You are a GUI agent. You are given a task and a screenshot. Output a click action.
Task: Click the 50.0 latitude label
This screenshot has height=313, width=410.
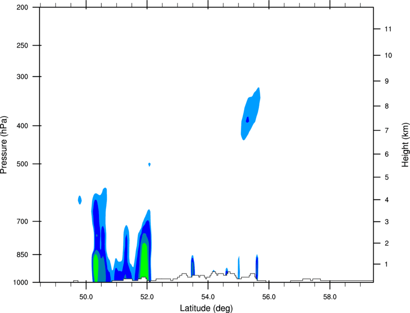(x=86, y=297)
